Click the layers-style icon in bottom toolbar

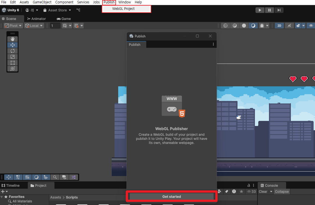pyautogui.click(x=45, y=177)
